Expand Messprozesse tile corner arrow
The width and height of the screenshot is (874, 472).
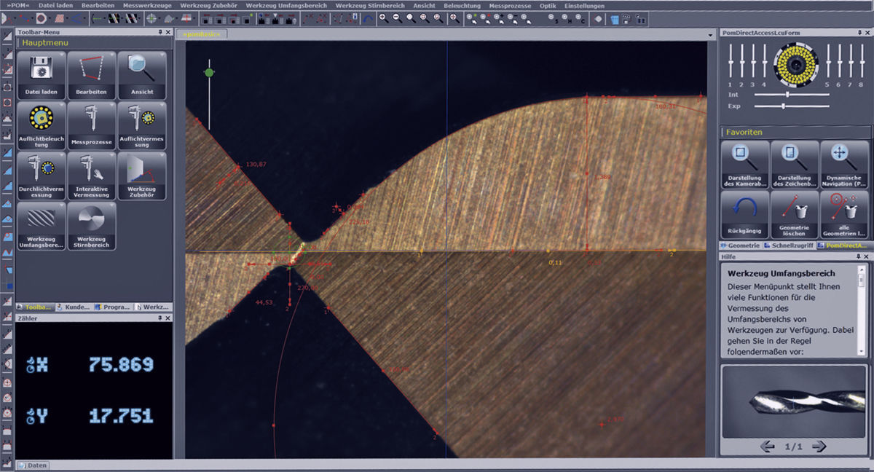tap(111, 105)
